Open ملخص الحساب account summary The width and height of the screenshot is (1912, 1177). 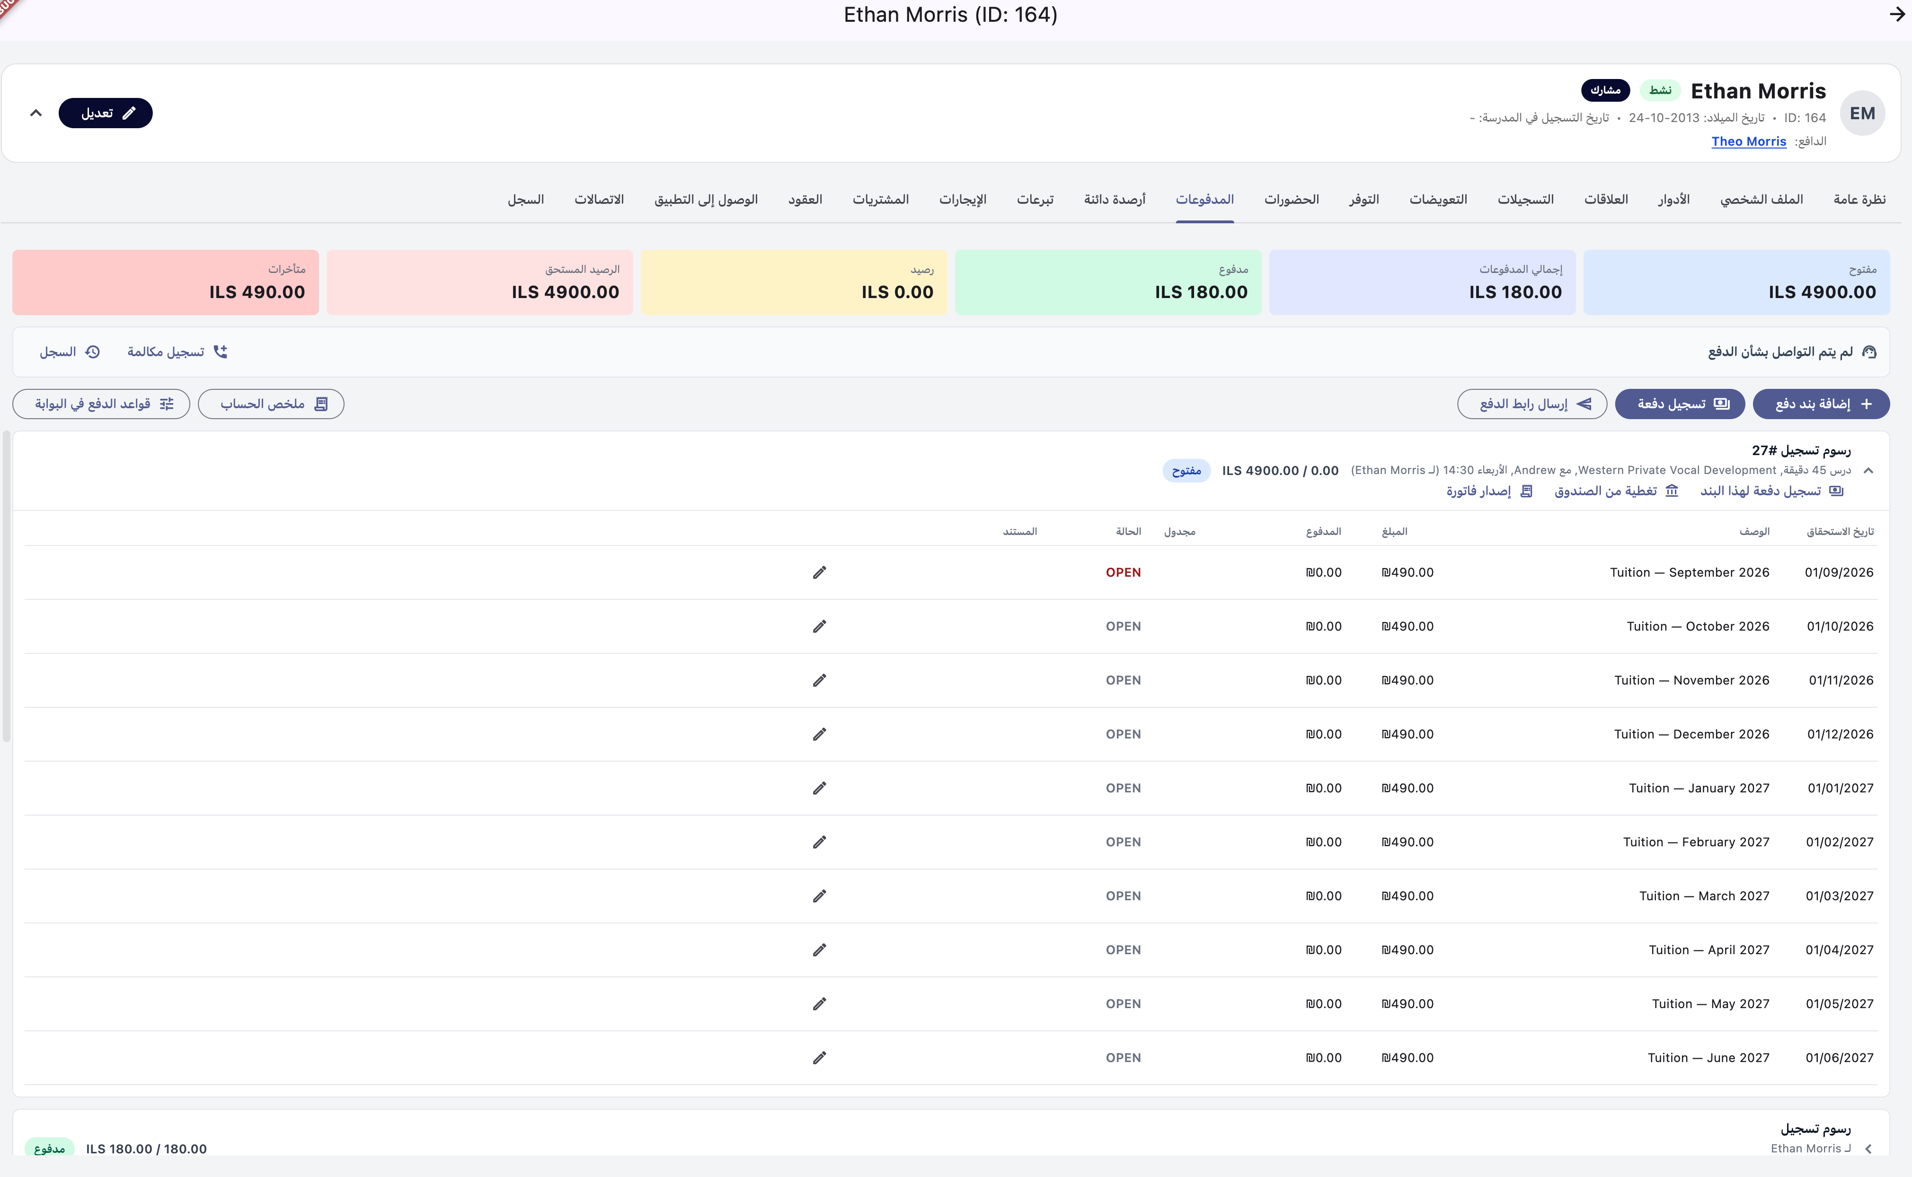270,404
